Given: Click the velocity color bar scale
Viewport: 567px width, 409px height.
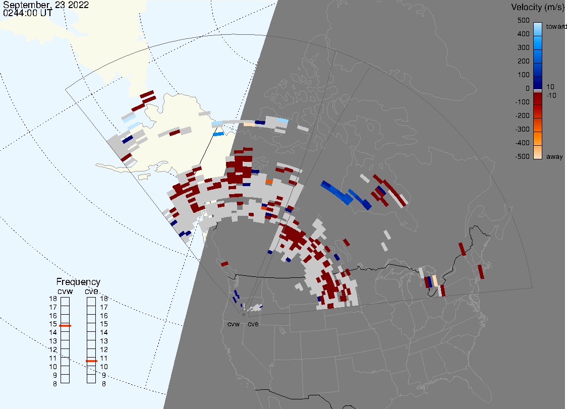Looking at the screenshot, I should [538, 91].
